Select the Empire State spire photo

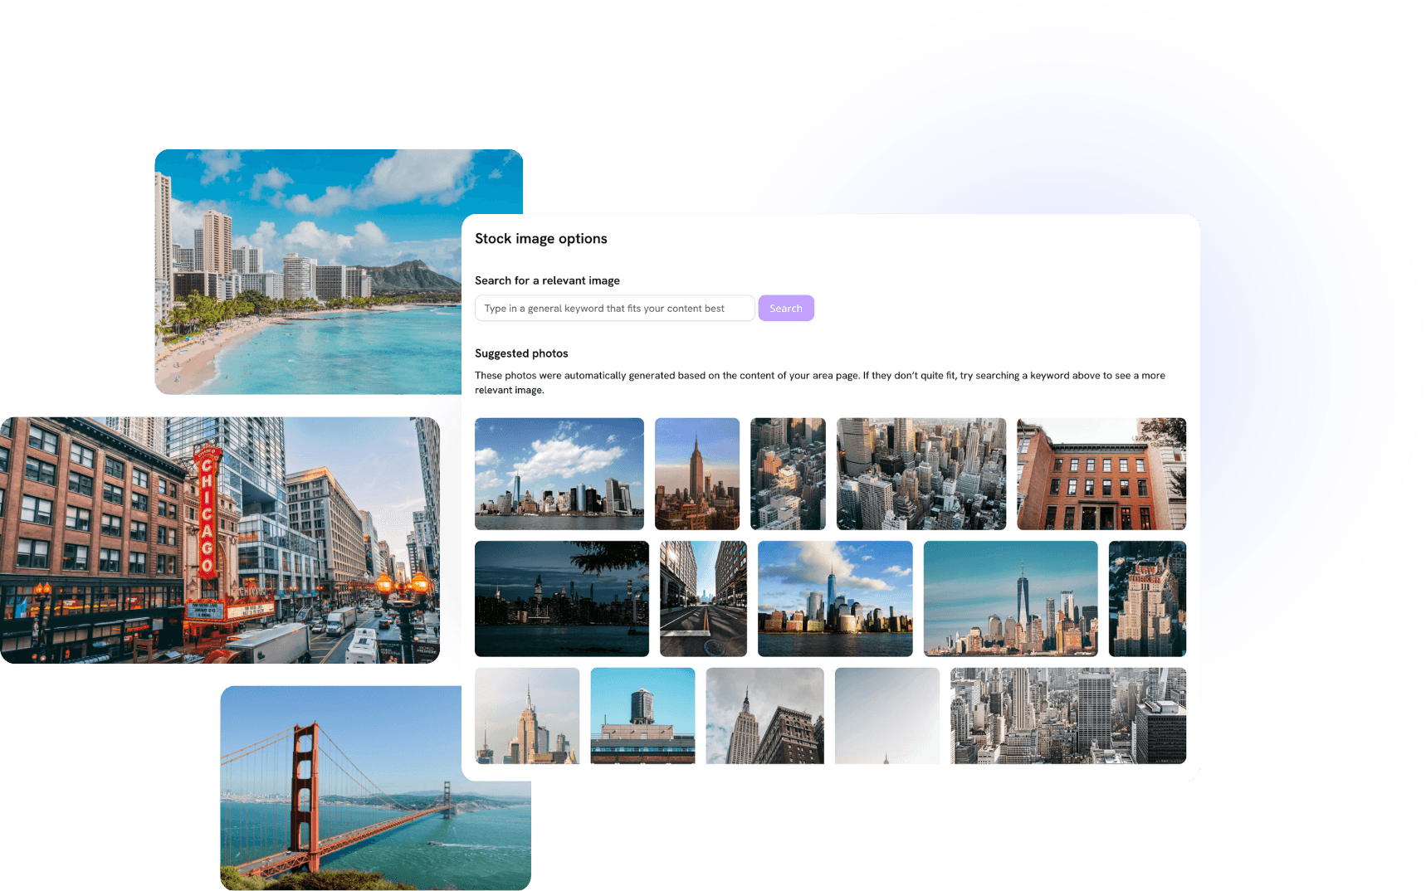point(527,715)
